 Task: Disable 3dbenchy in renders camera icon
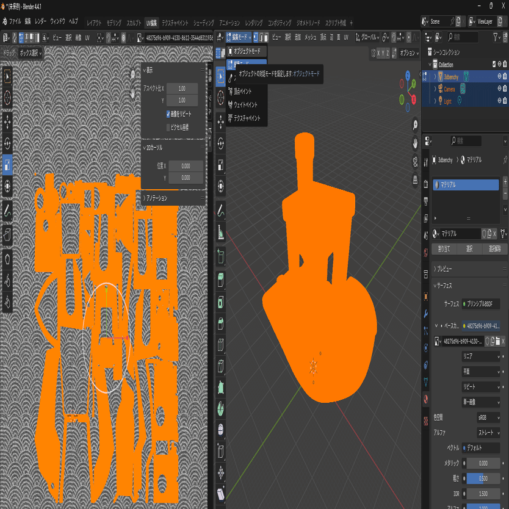pos(505,76)
